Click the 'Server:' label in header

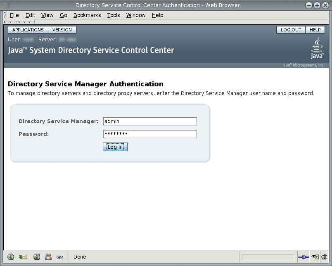click(47, 40)
